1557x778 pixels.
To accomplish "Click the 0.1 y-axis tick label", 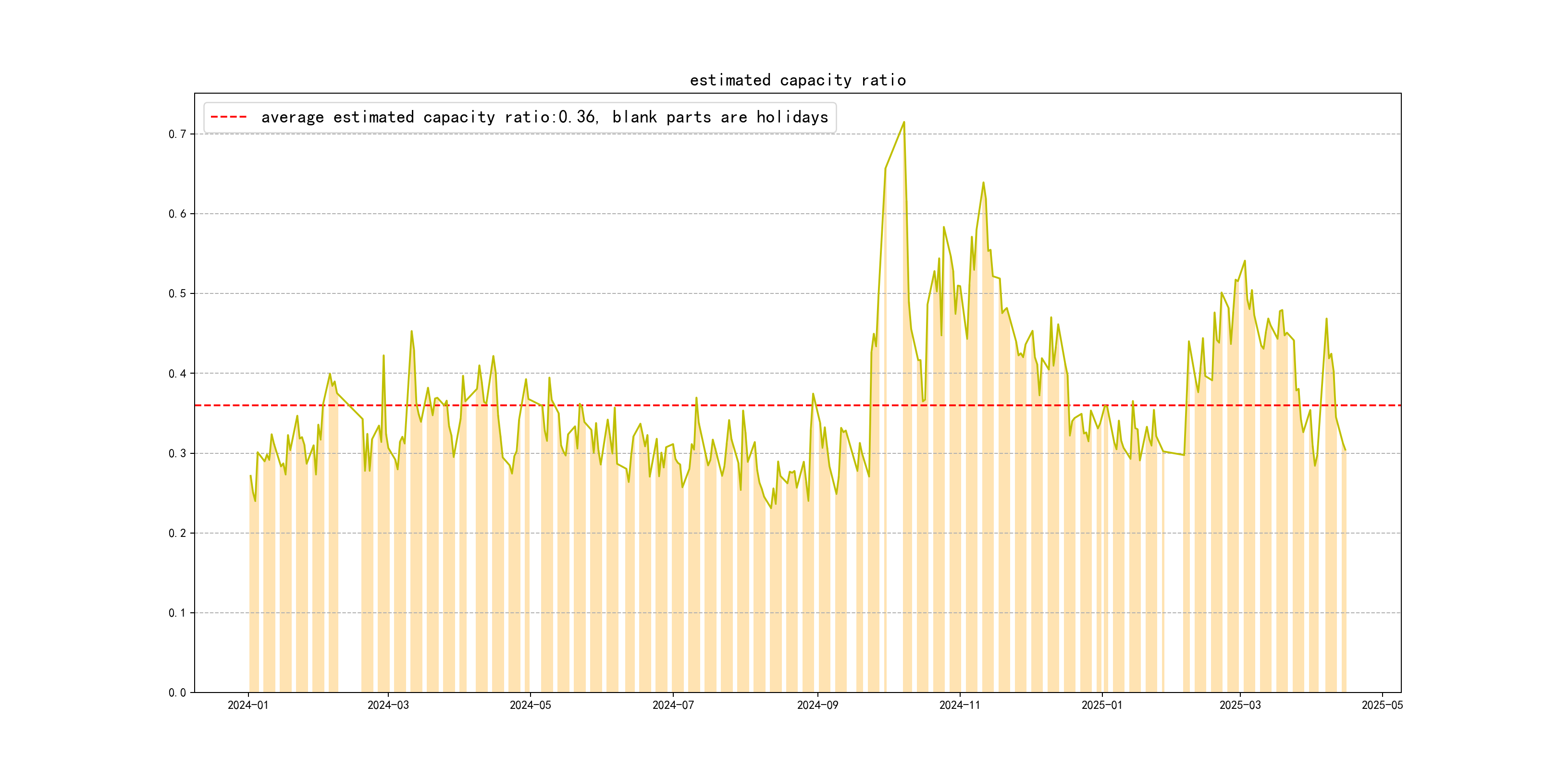I will pyautogui.click(x=177, y=612).
